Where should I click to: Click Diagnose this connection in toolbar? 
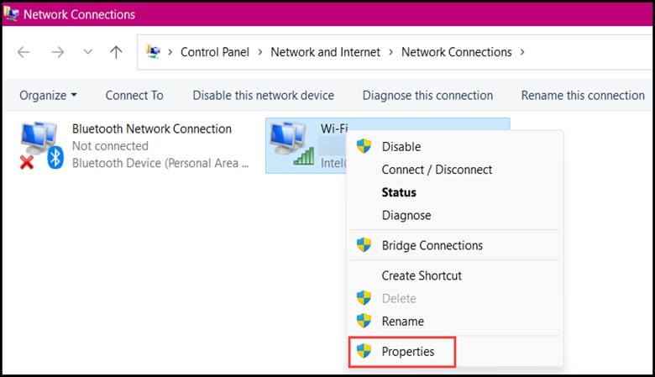427,96
